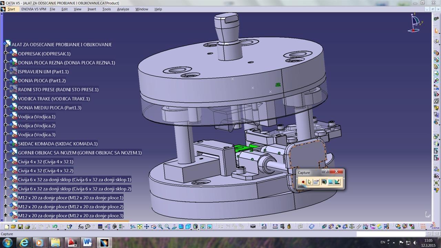Click the Coincidence Constraint icon

(324, 227)
